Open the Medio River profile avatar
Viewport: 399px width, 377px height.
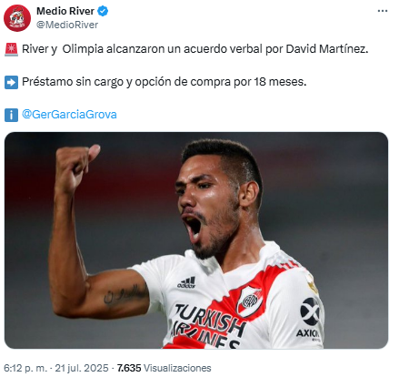pos(17,18)
